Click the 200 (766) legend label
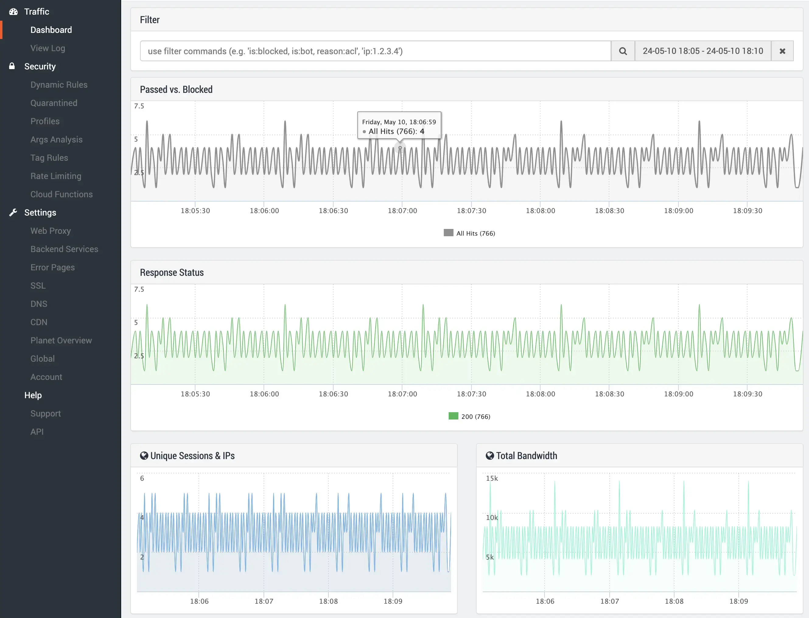 point(476,416)
